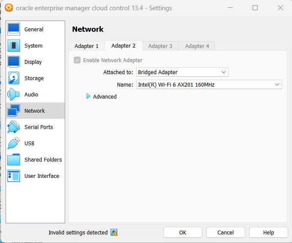Expand the Advanced section
292x243 pixels.
coord(88,96)
